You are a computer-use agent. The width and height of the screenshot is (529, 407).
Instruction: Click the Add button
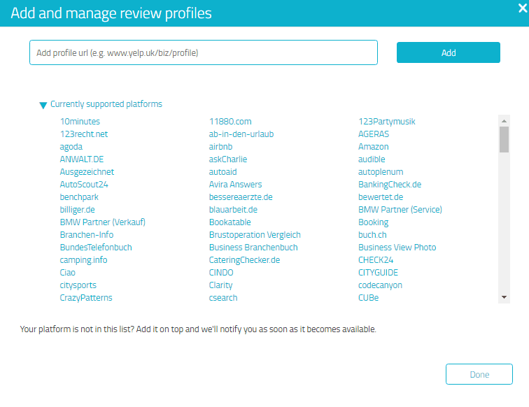449,52
